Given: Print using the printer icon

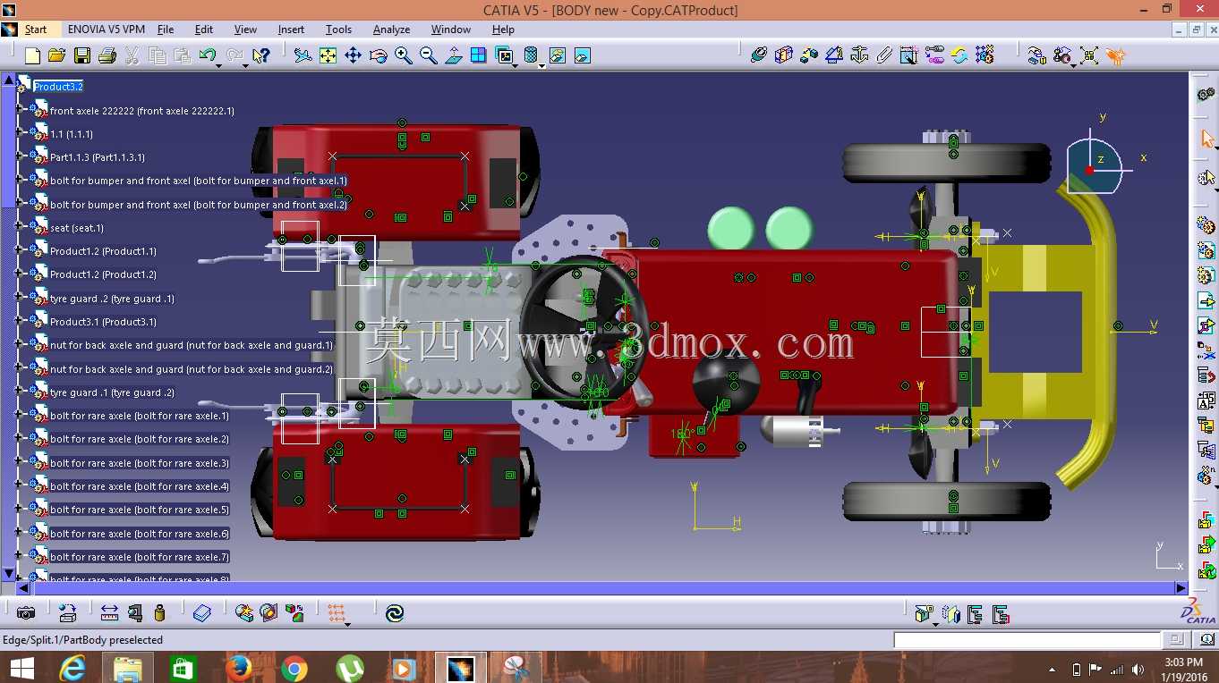Looking at the screenshot, I should [x=107, y=55].
